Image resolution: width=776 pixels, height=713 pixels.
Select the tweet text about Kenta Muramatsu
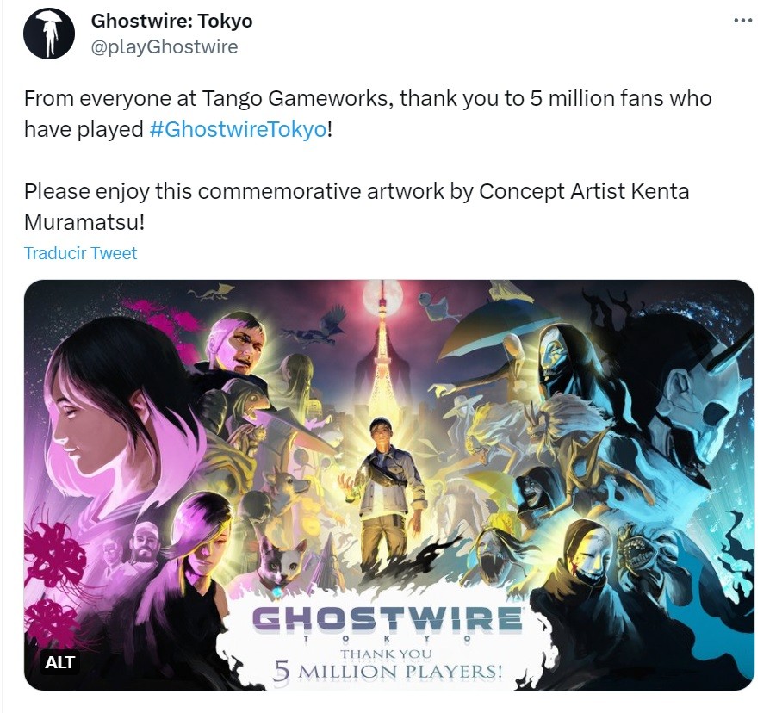[357, 207]
